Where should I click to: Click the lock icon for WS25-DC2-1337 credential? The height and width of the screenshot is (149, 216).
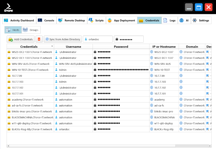pyautogui.click(x=9, y=52)
